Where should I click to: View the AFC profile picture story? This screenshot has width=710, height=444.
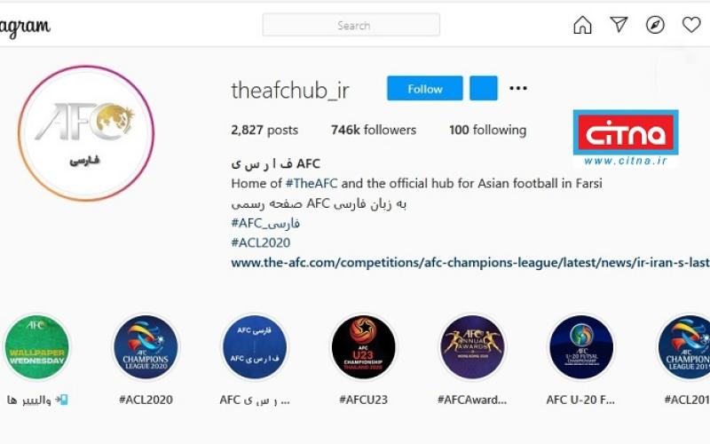[86, 133]
